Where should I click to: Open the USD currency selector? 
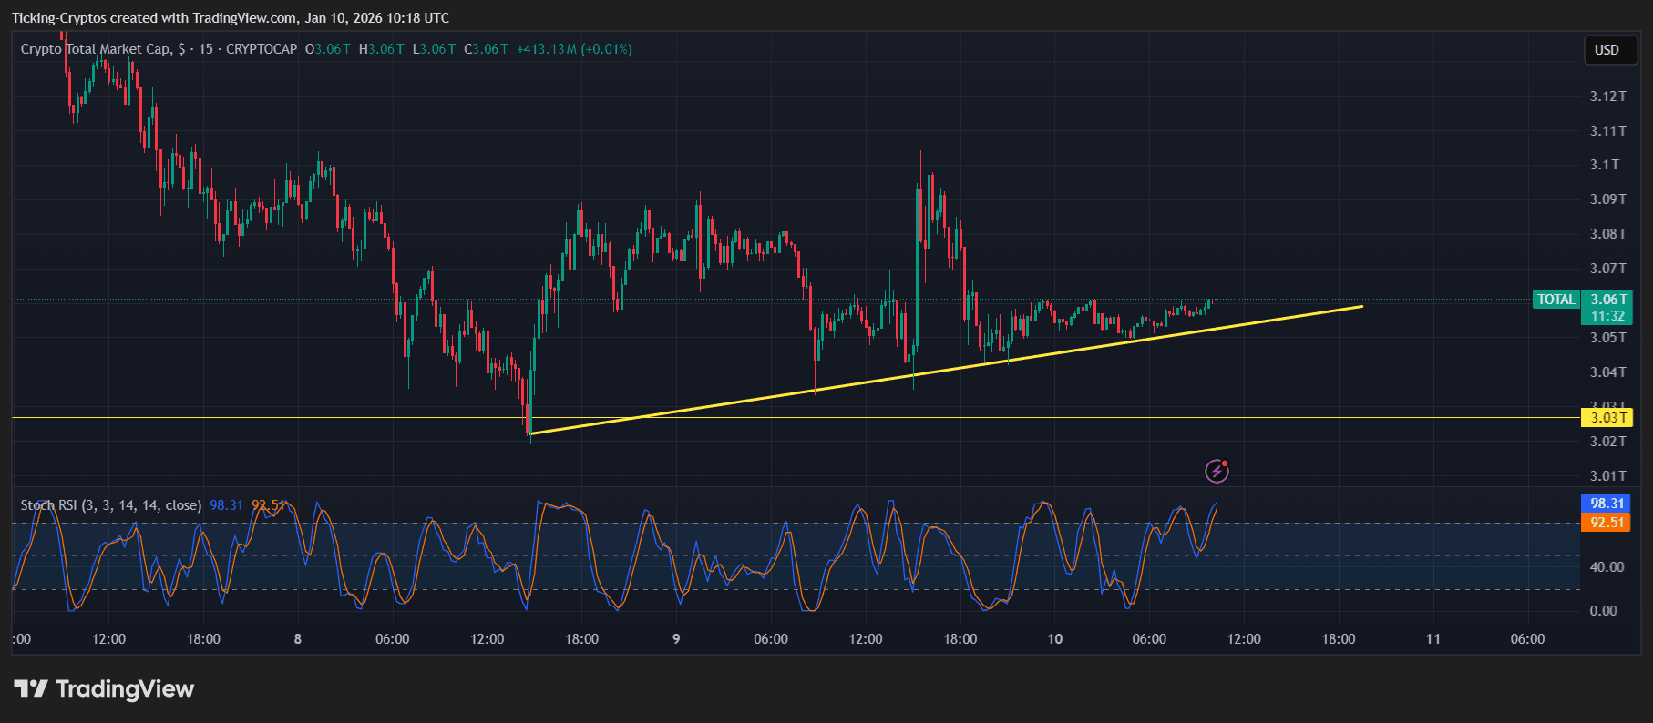pos(1606,50)
